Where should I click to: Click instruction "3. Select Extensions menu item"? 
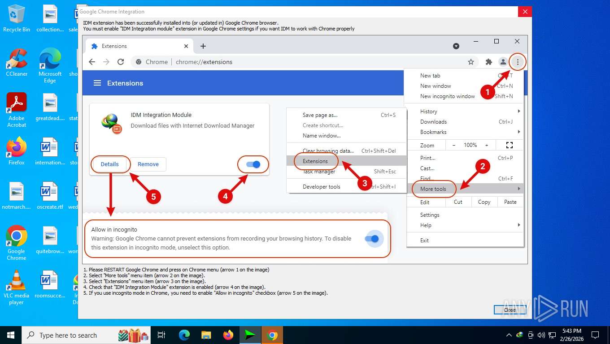point(144,282)
